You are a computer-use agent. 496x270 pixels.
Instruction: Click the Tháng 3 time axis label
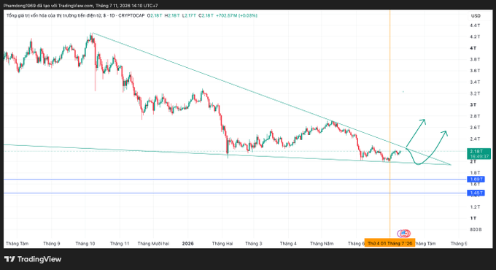254,244
